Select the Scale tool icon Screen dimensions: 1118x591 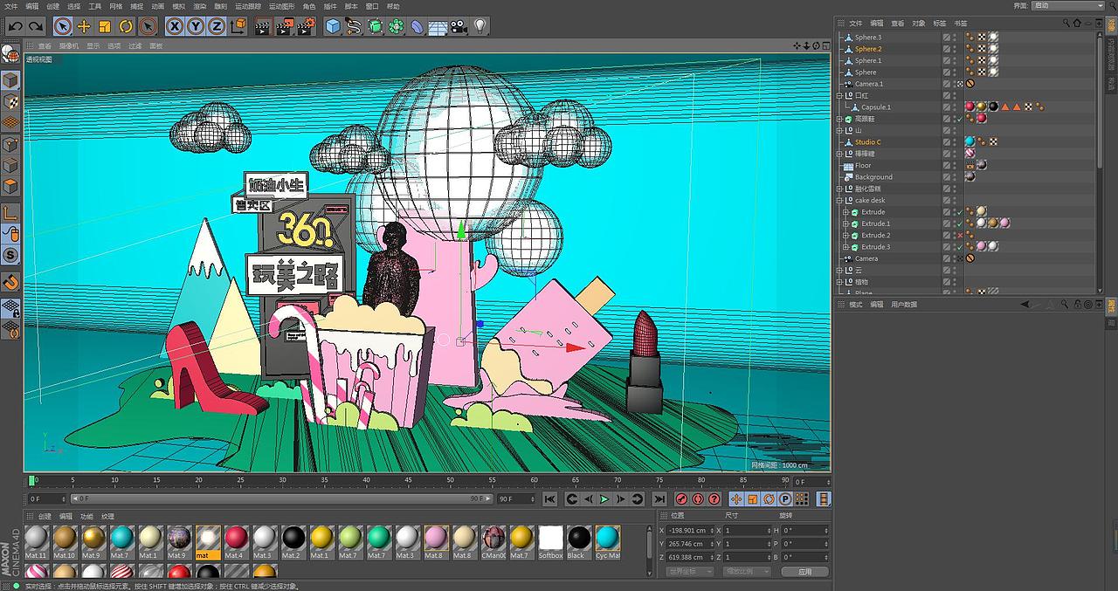(x=105, y=26)
